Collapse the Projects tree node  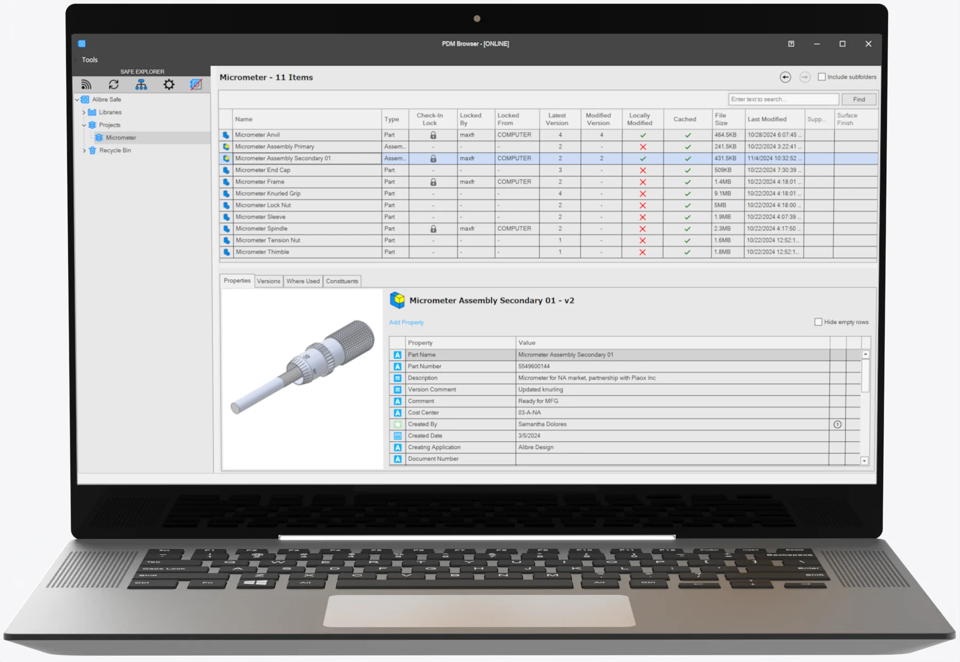coord(84,125)
